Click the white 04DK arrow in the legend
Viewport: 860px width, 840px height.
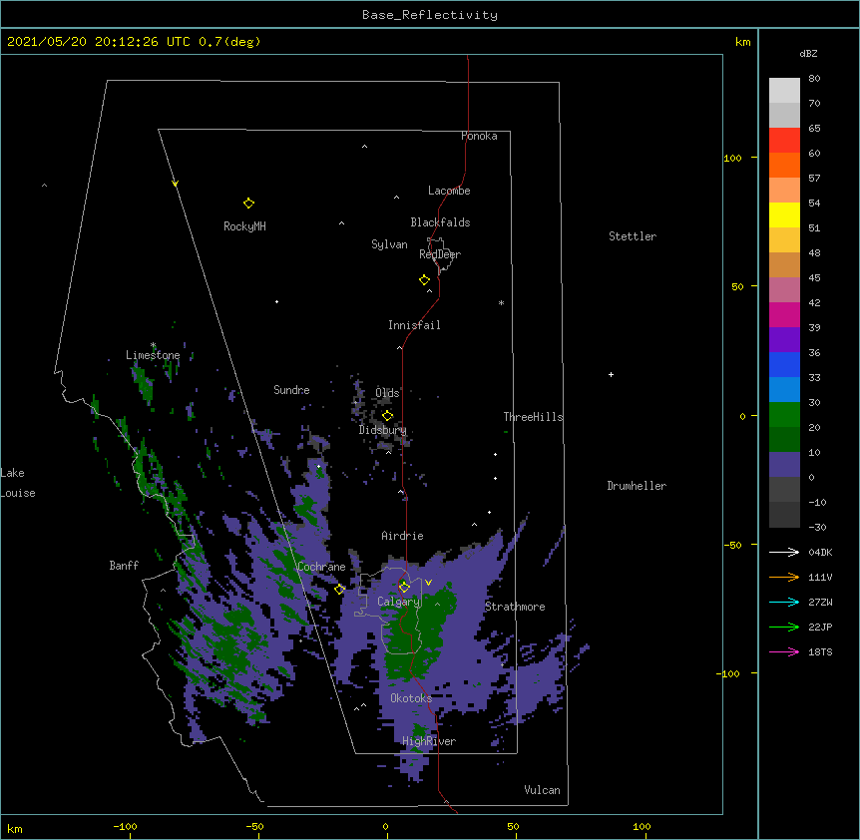point(784,552)
